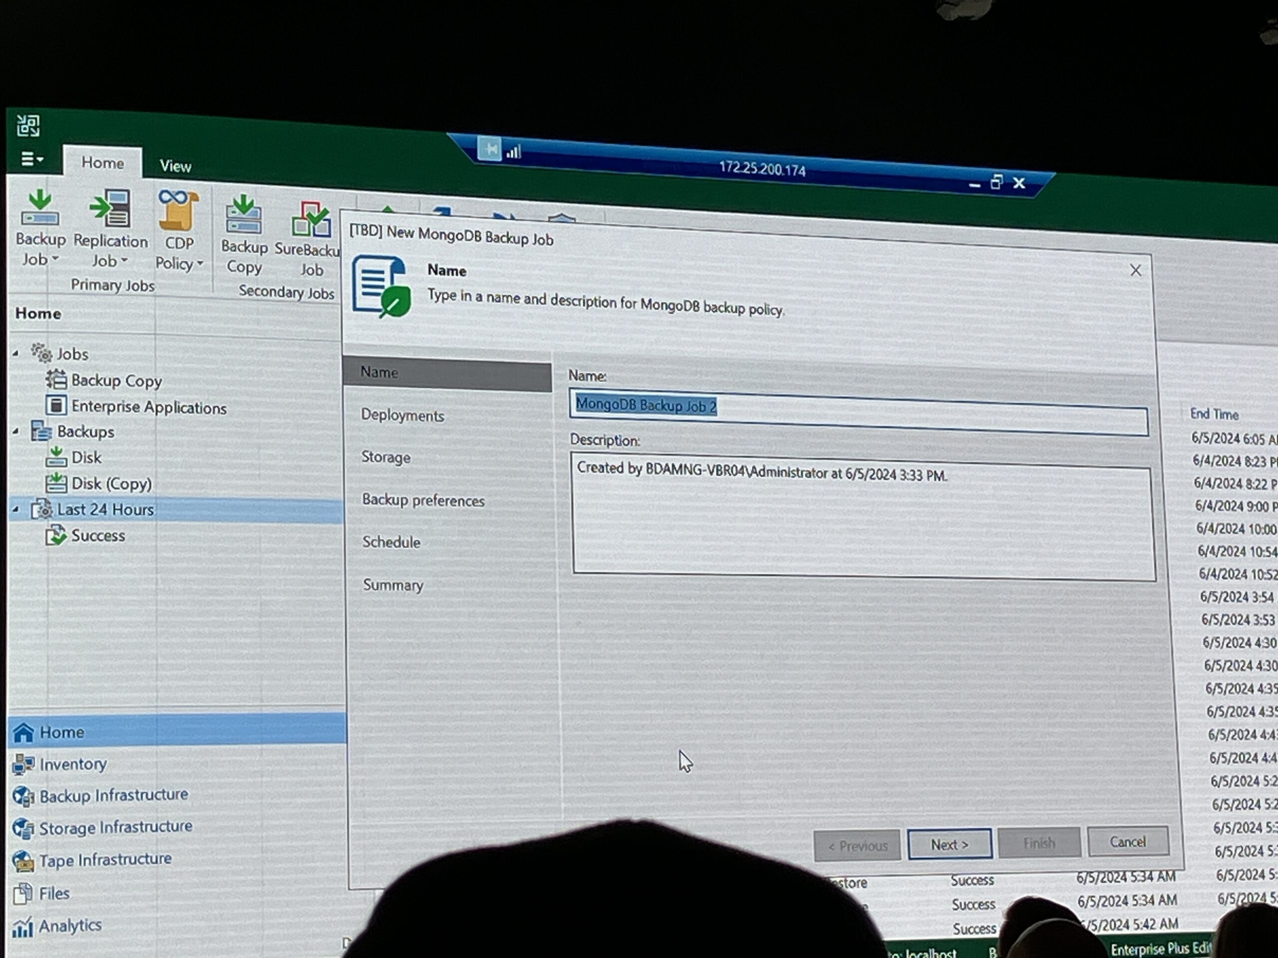Collapse the Last 24 Hours node
The width and height of the screenshot is (1278, 958).
(x=15, y=509)
